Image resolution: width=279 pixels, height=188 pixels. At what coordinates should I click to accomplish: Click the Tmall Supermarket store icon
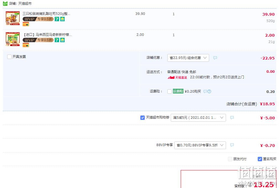pos(5,3)
